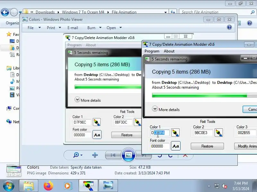Image resolution: width=257 pixels, height=192 pixels.
Task: Open the Explorer help icon
Action: click(250, 23)
